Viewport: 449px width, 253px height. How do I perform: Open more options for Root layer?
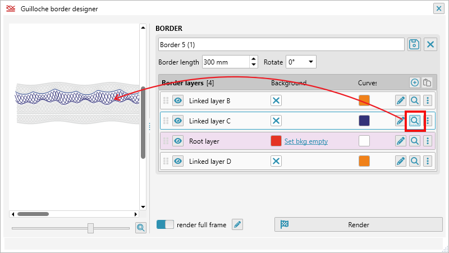[428, 141]
